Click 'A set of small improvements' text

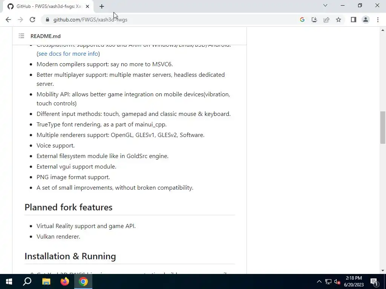click(x=115, y=187)
